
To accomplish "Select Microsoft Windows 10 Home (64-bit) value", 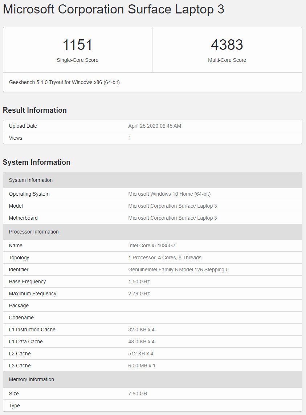I will pos(170,194).
